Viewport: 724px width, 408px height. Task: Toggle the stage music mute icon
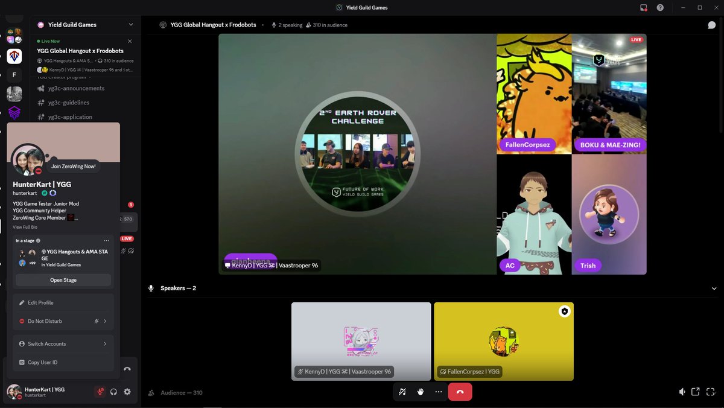tap(402, 392)
